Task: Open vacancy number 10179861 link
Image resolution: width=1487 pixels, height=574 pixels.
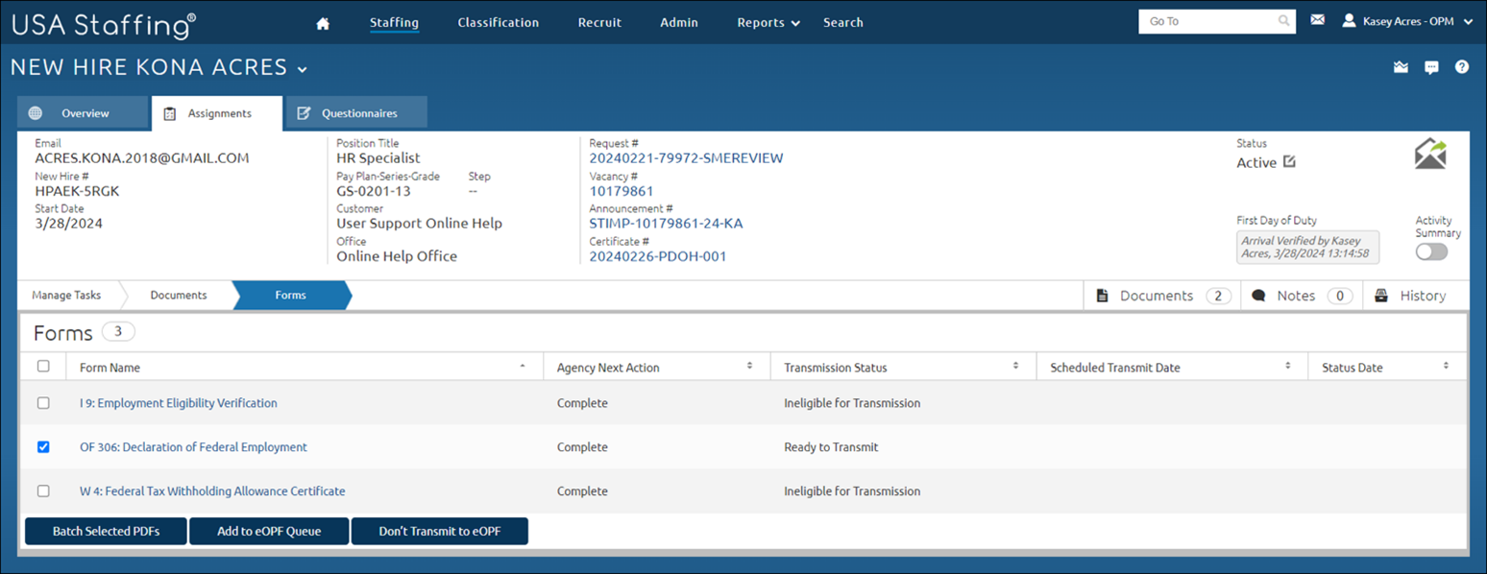Action: tap(622, 191)
